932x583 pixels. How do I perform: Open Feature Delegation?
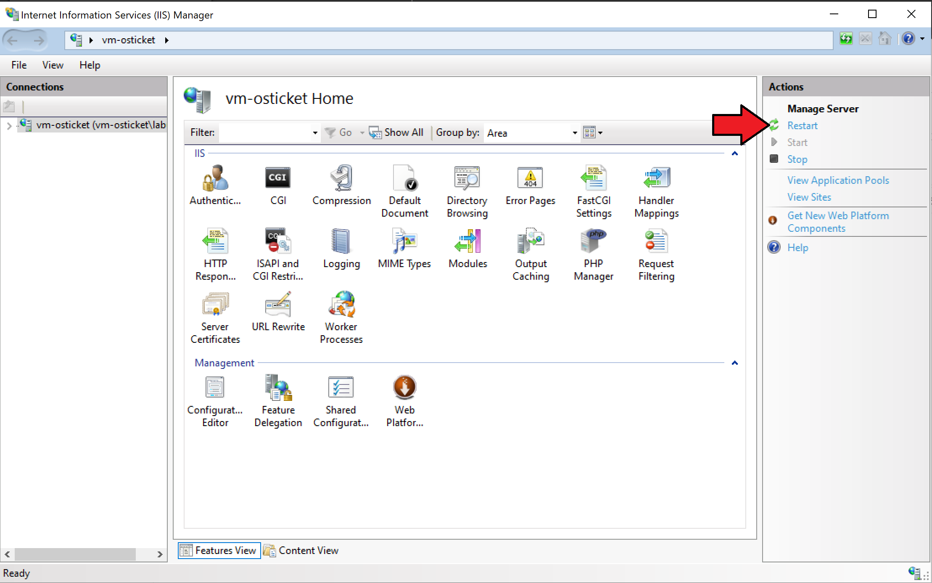click(x=278, y=400)
